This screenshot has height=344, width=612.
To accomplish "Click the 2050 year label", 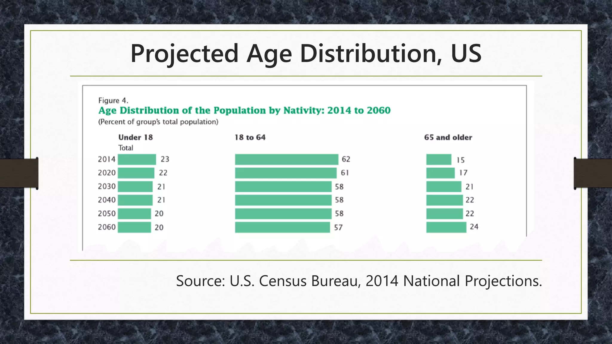I will 107,214.
